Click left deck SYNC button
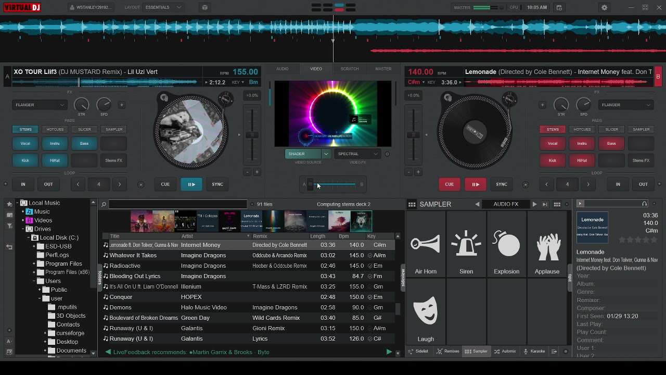This screenshot has height=375, width=666. click(x=217, y=184)
